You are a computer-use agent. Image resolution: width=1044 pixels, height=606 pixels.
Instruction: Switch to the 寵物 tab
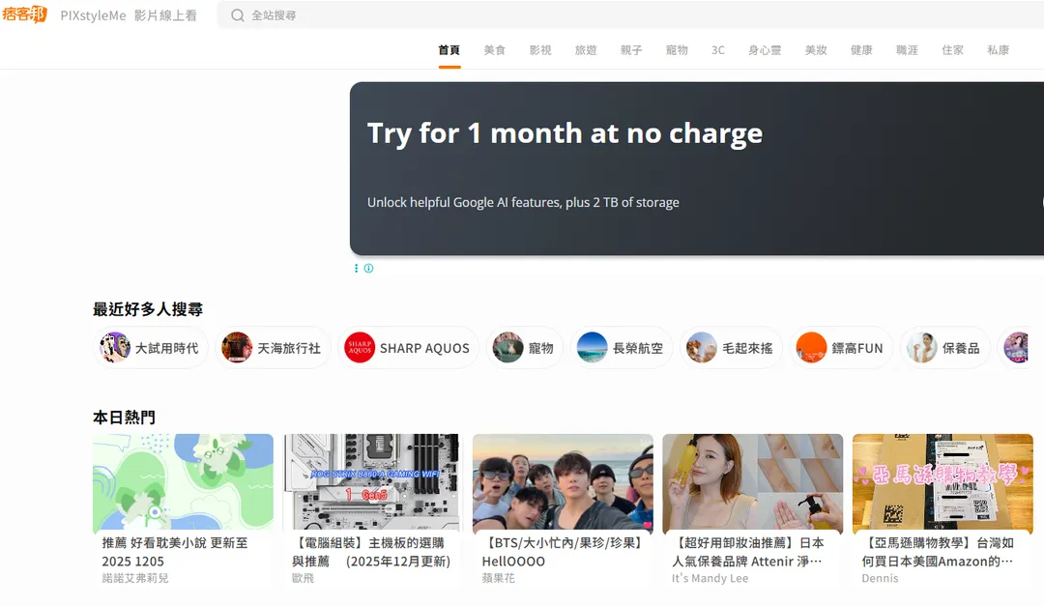(677, 50)
